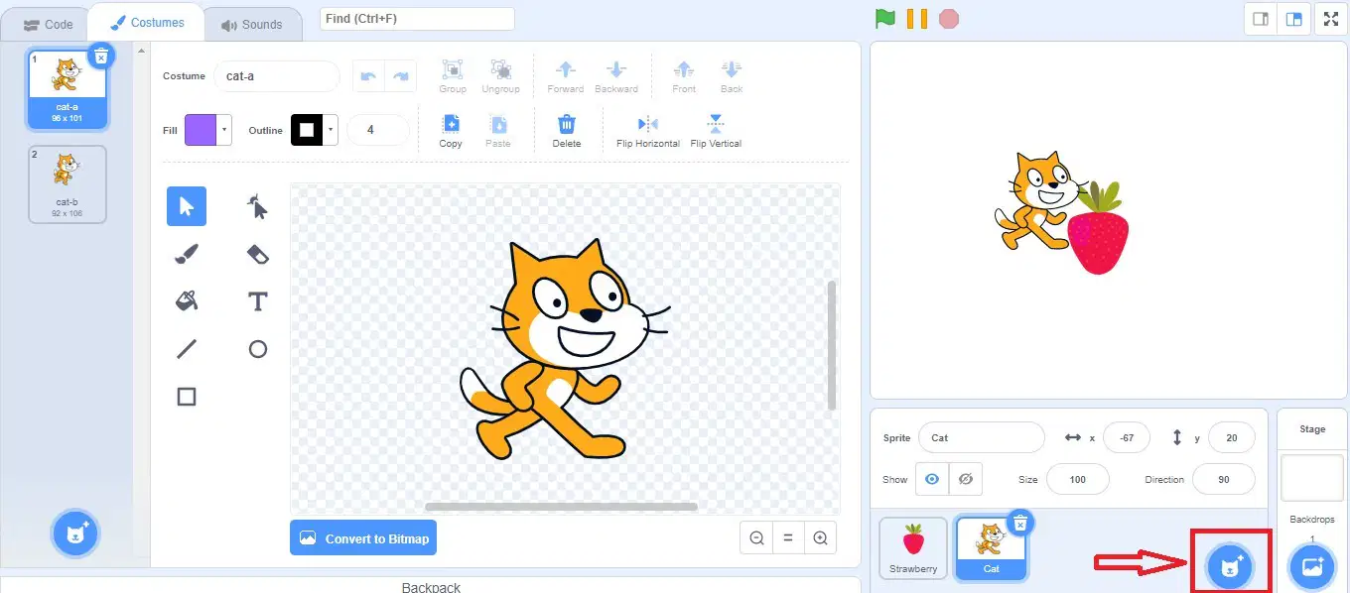Open the Choose a Costume button
The image size is (1350, 593).
(x=75, y=534)
